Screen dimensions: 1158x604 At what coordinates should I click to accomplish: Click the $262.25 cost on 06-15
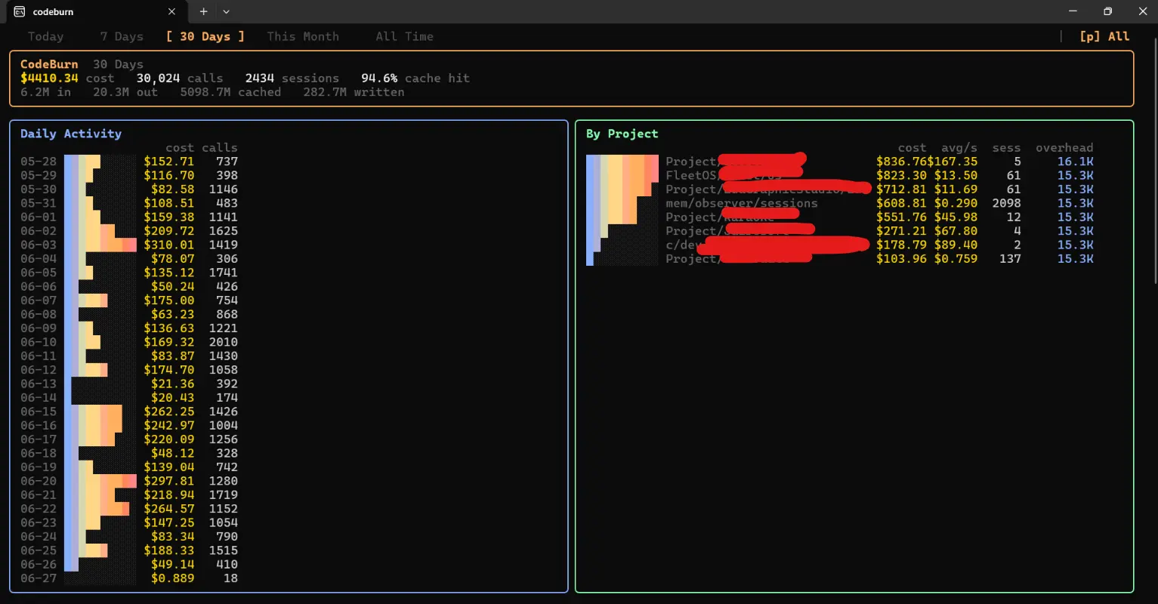coord(169,411)
